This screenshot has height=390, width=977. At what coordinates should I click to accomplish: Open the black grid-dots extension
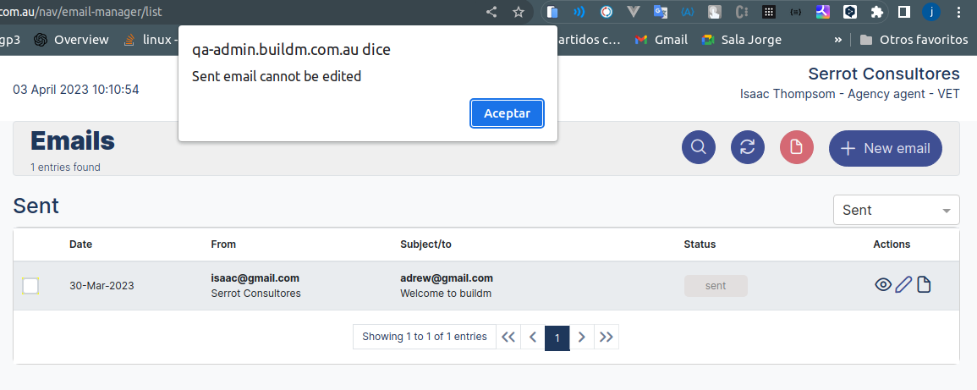click(x=769, y=12)
